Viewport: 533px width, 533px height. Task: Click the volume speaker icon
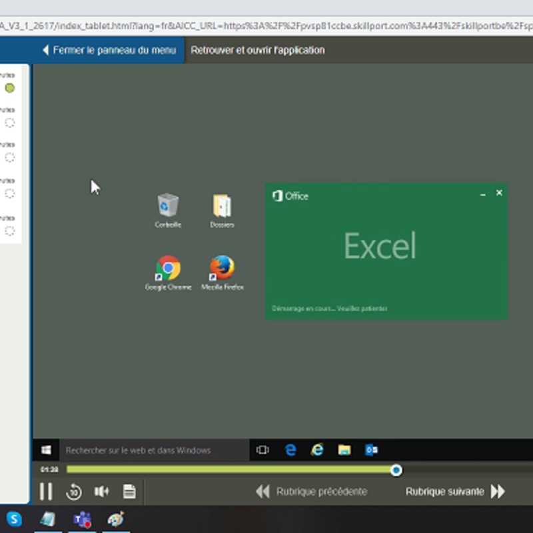pos(101,491)
